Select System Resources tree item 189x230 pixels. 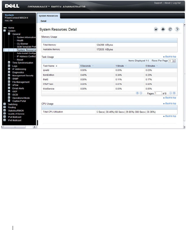[27, 50]
